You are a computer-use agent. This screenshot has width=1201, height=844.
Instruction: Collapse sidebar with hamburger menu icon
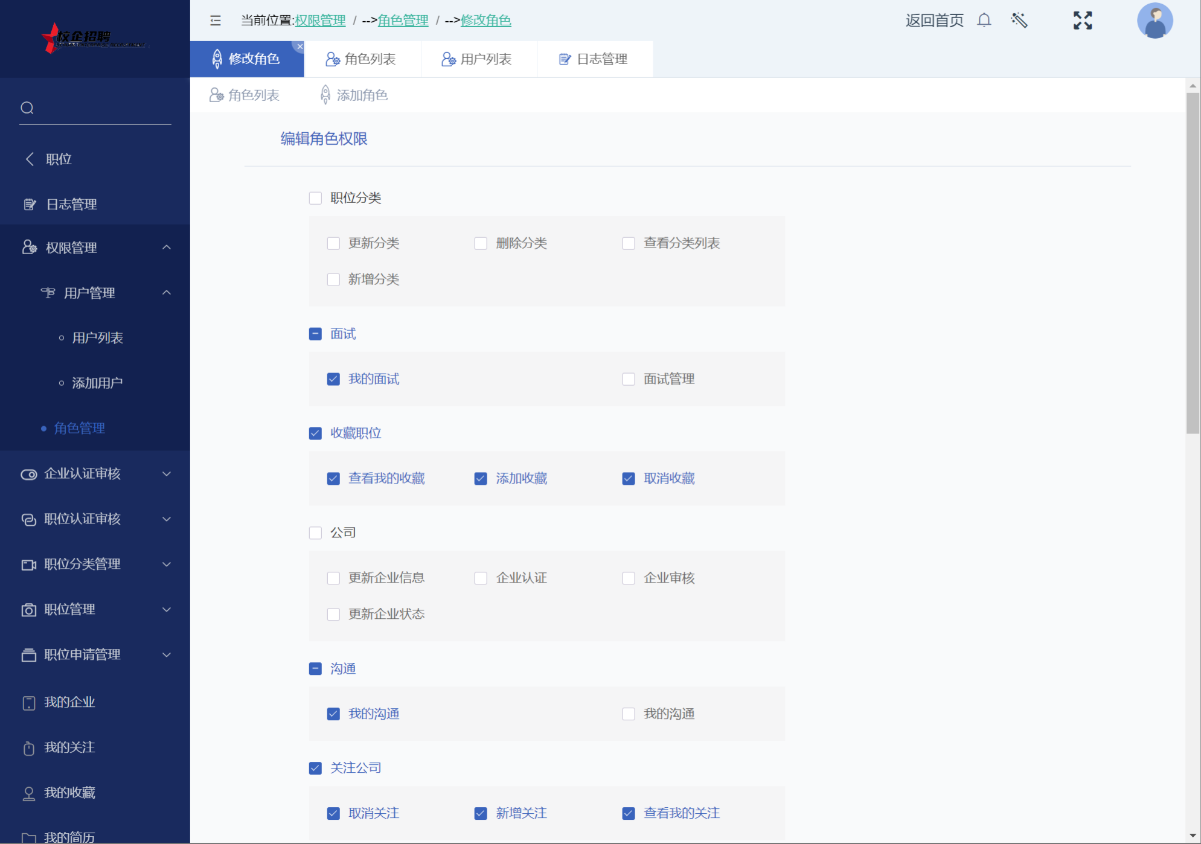pos(216,21)
